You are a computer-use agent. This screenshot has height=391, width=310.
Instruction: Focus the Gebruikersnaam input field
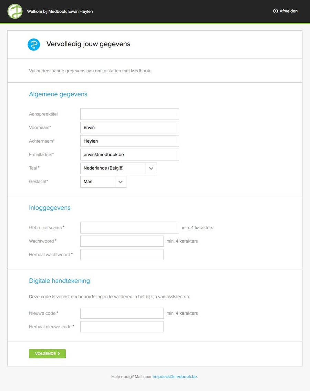pos(130,228)
